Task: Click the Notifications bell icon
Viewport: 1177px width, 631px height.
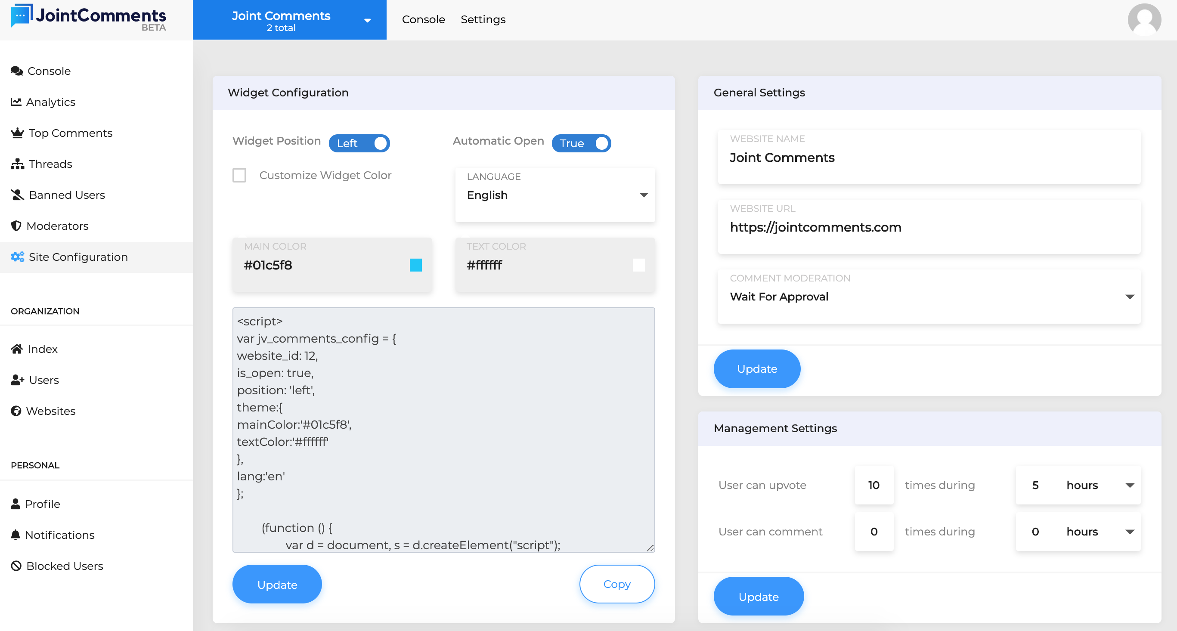Action: (x=15, y=535)
